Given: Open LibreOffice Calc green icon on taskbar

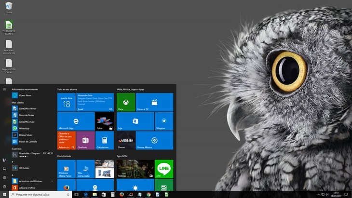Looking at the screenshot, I should click(x=166, y=195).
